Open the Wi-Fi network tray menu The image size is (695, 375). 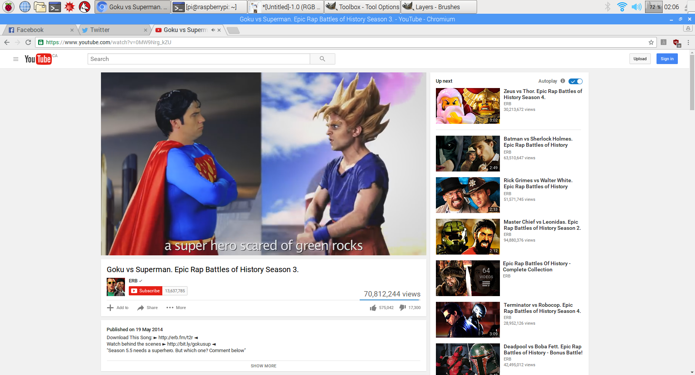[622, 7]
